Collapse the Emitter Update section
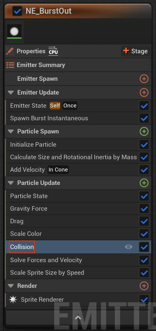Image resolution: width=156 pixels, height=331 pixels. pyautogui.click(x=11, y=93)
